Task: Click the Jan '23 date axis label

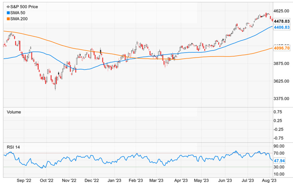Action: pos(114,180)
